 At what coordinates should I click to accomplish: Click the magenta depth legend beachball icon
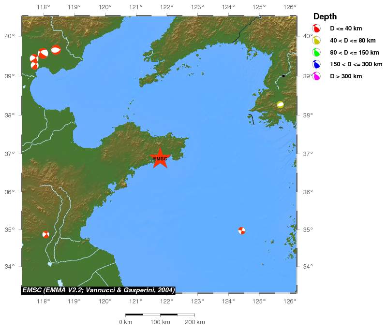pyautogui.click(x=316, y=76)
